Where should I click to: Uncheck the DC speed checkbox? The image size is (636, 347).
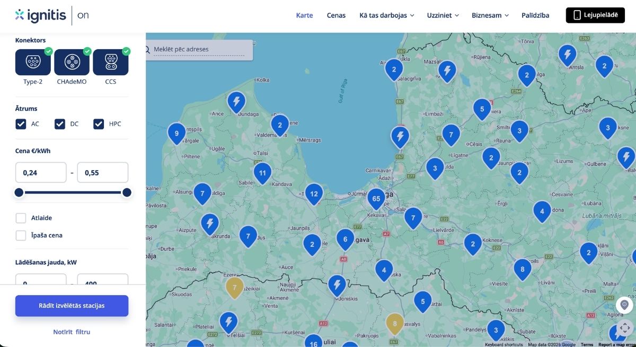[x=60, y=124]
